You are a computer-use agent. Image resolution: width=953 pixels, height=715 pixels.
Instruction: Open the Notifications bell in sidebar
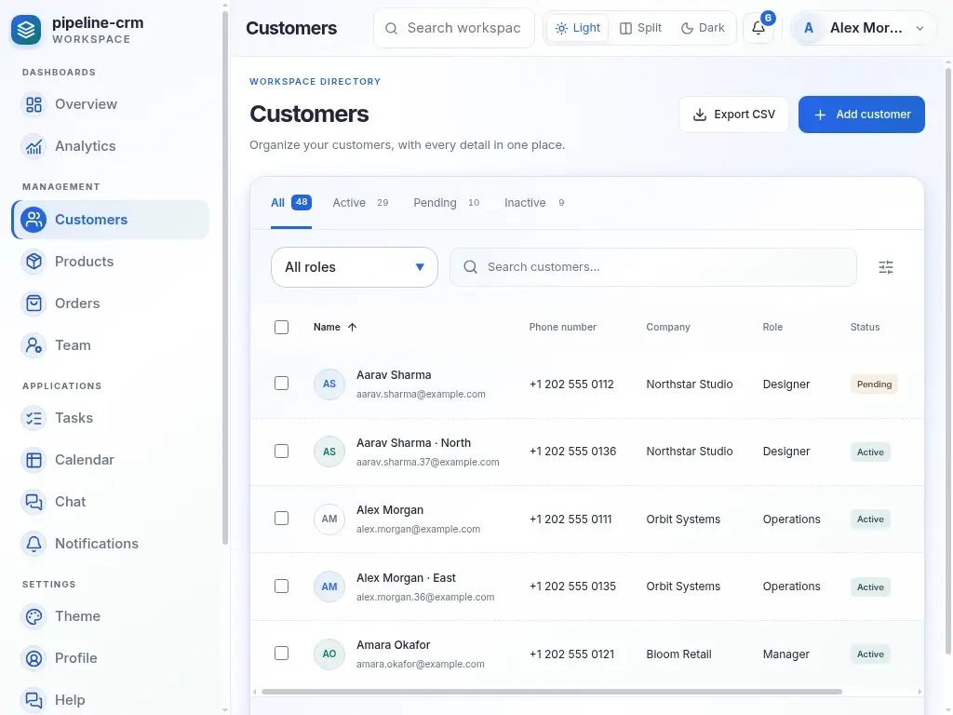(x=34, y=544)
